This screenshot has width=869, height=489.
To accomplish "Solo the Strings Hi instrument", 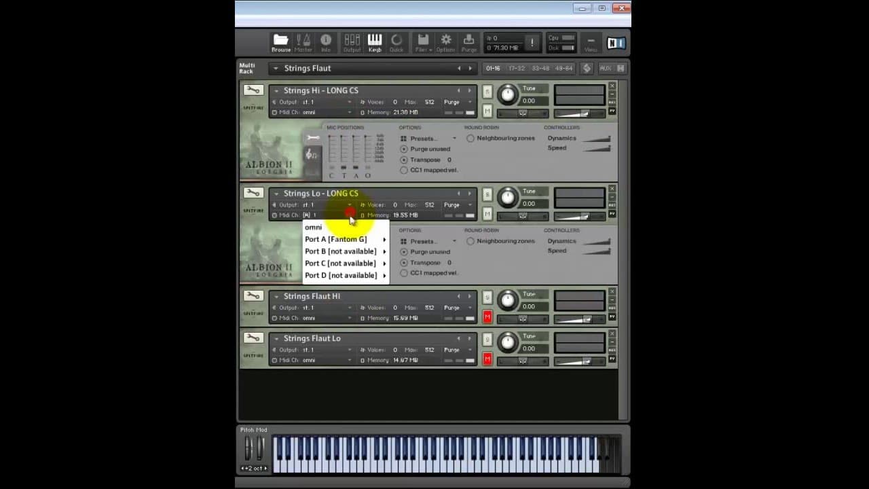I will tap(487, 92).
